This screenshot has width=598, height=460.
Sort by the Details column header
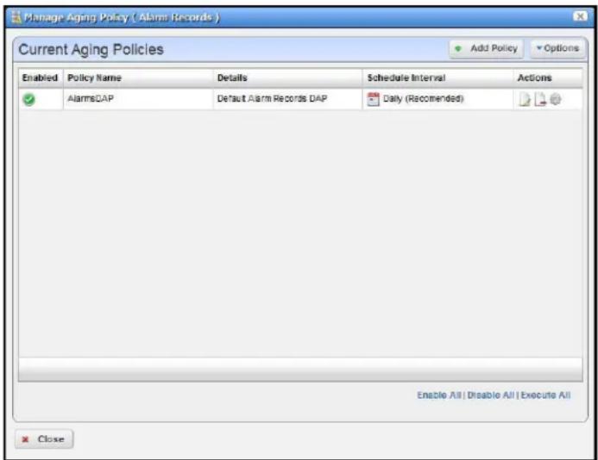287,78
